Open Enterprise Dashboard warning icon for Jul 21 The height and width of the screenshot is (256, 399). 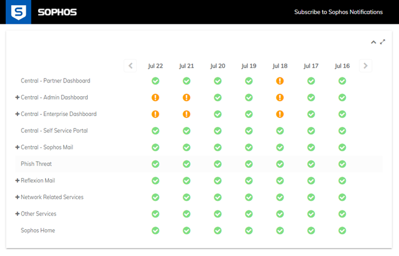pyautogui.click(x=186, y=114)
